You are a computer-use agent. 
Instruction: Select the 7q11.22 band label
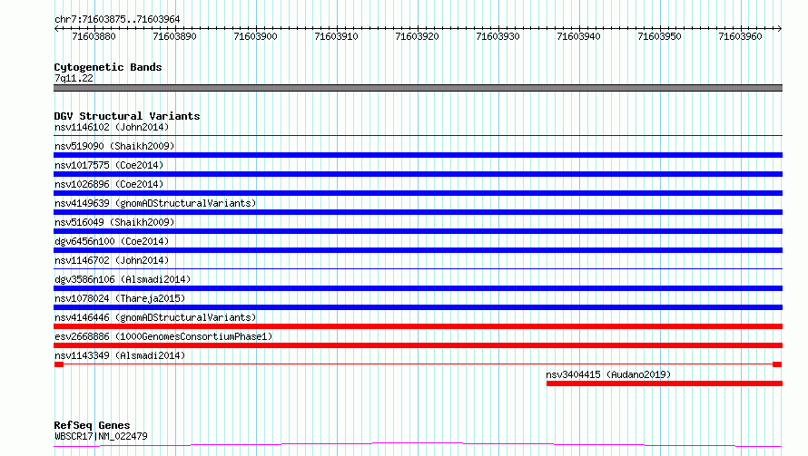click(x=74, y=78)
